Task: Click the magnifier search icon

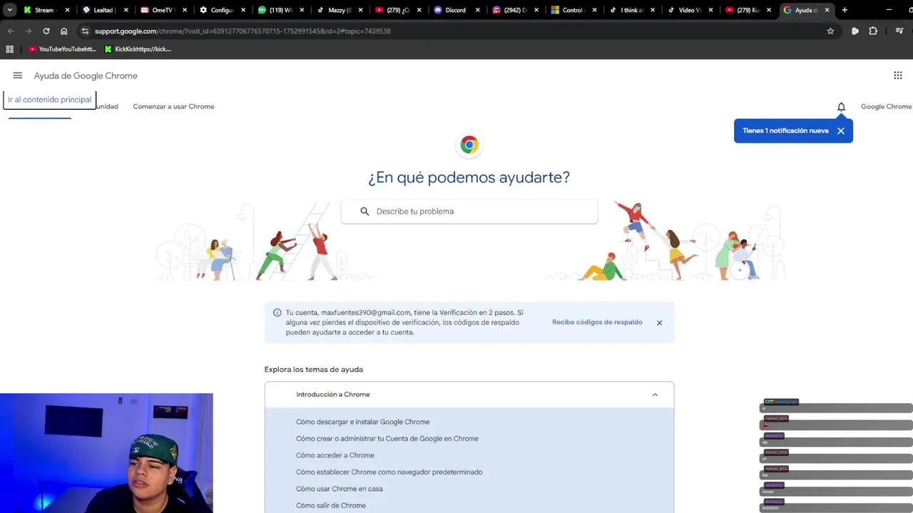Action: 364,212
